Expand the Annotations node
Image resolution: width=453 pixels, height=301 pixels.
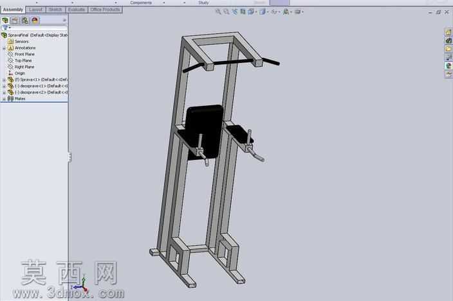tap(4, 48)
